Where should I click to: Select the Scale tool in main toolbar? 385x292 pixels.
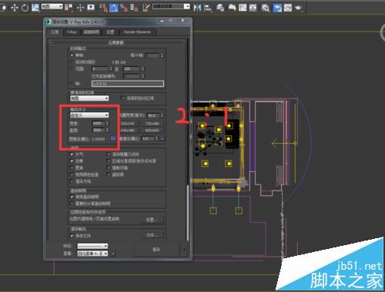(35, 8)
